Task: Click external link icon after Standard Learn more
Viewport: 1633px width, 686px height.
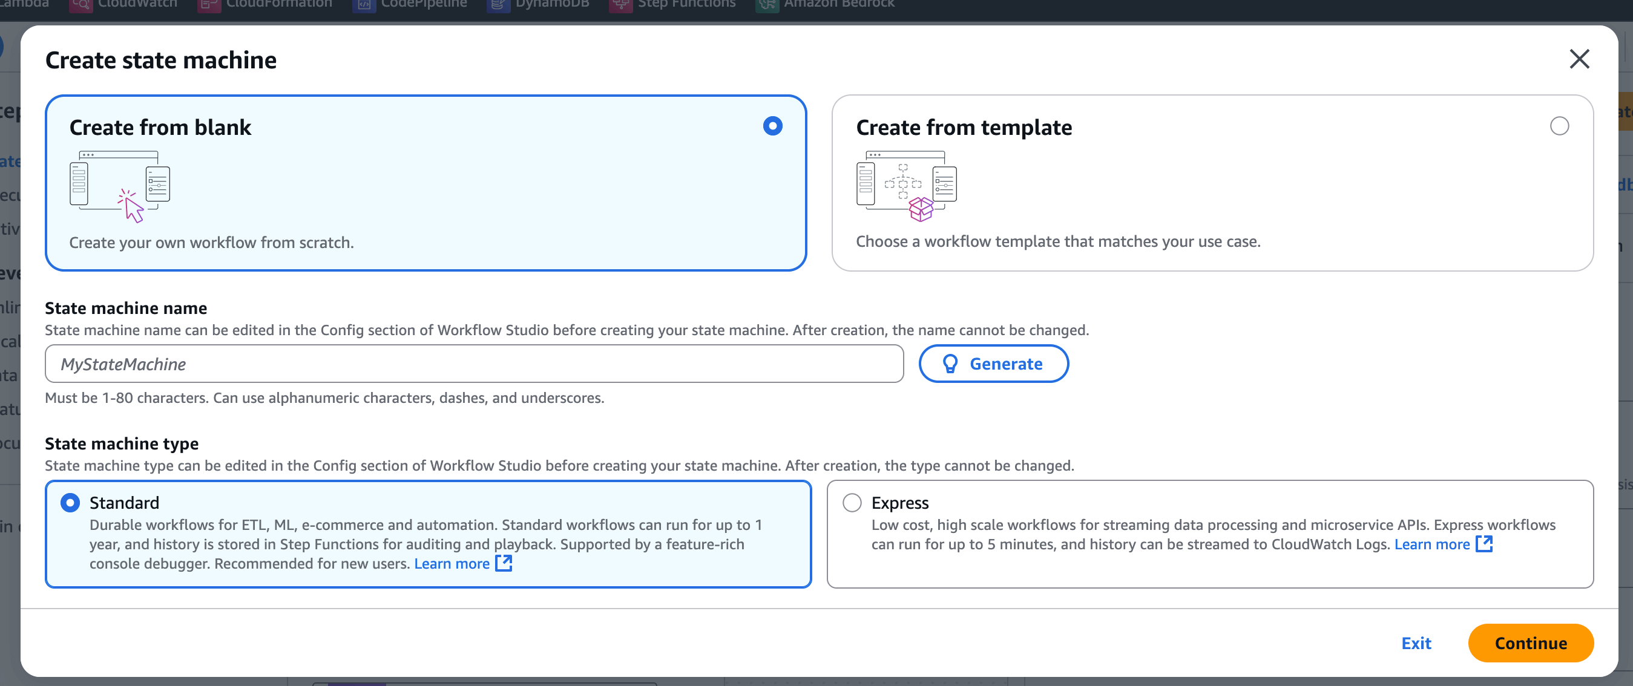Action: coord(504,563)
